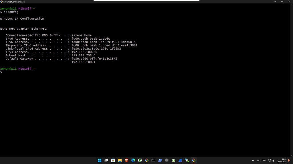Open notifications via the bell icon

tap(289, 160)
